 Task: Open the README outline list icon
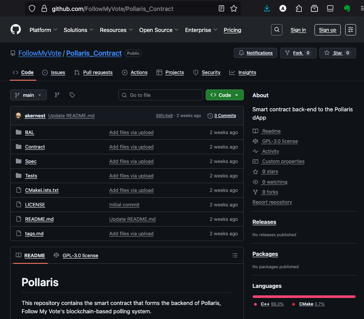[235, 255]
